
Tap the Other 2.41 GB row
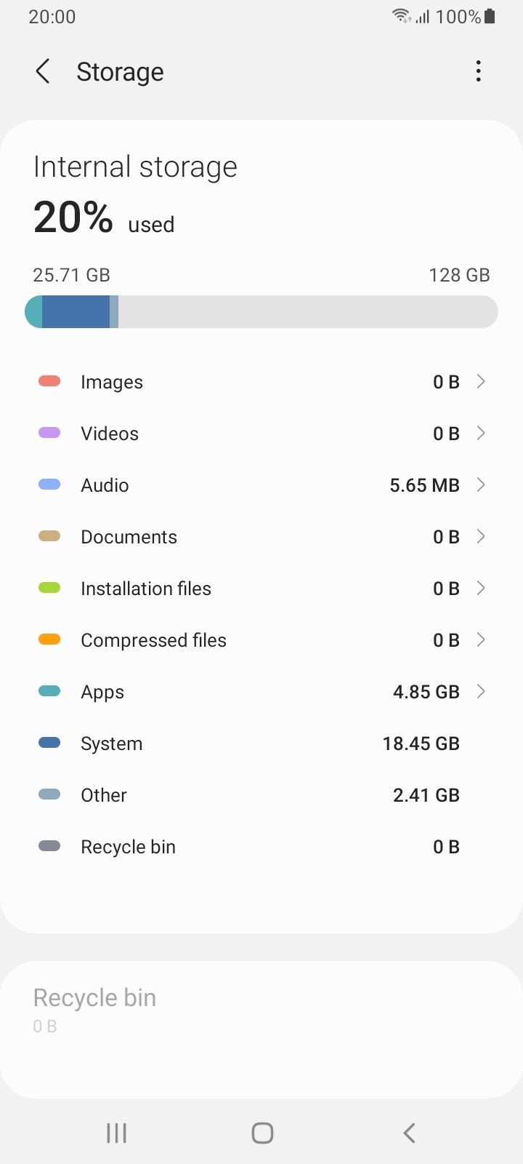tap(261, 795)
